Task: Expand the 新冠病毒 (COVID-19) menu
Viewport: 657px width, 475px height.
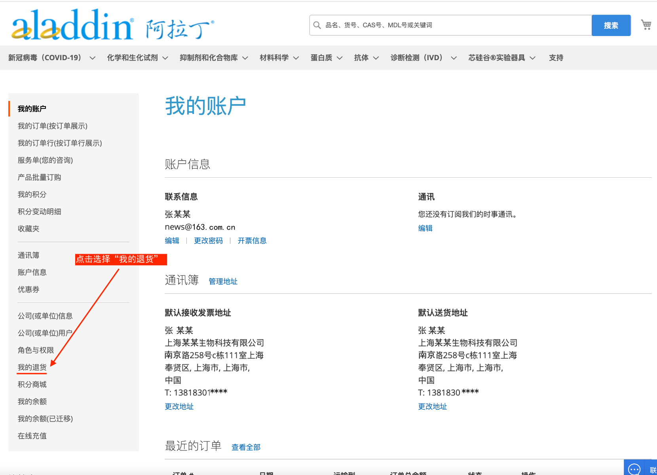Action: (51, 58)
